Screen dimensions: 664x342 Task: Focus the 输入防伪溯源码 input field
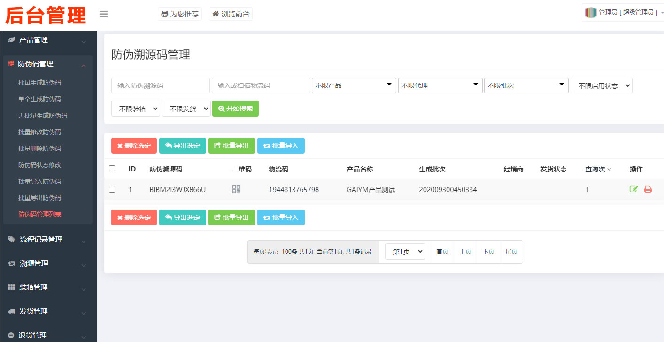[161, 85]
